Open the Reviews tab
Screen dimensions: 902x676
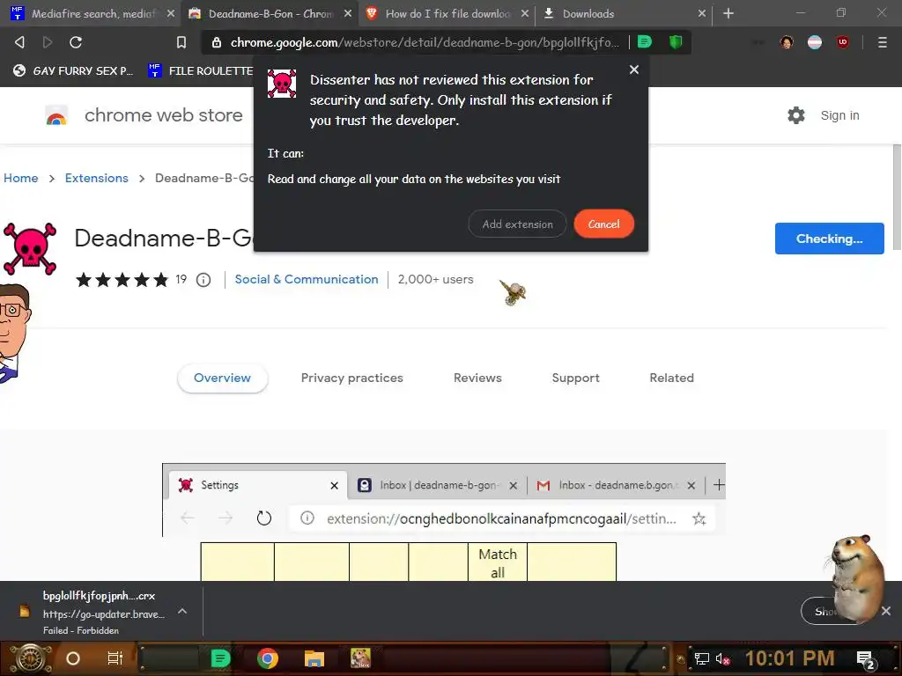[x=477, y=378]
